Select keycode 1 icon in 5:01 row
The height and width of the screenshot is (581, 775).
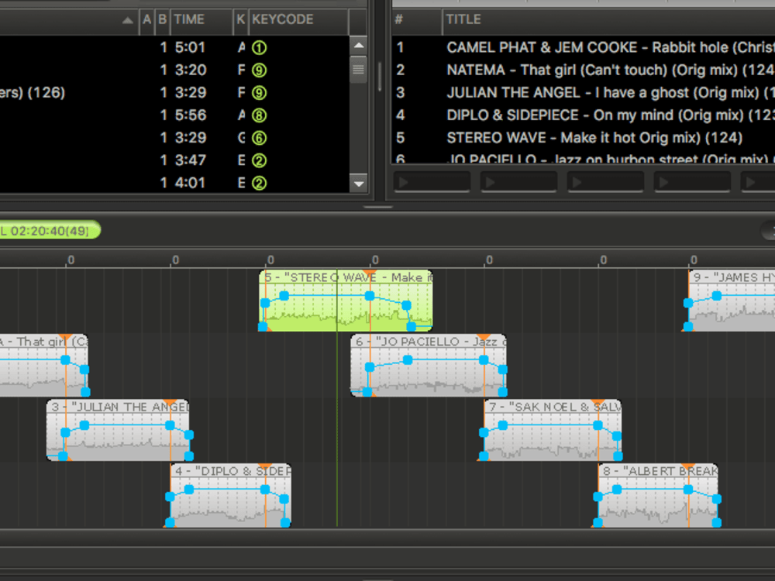coord(259,47)
